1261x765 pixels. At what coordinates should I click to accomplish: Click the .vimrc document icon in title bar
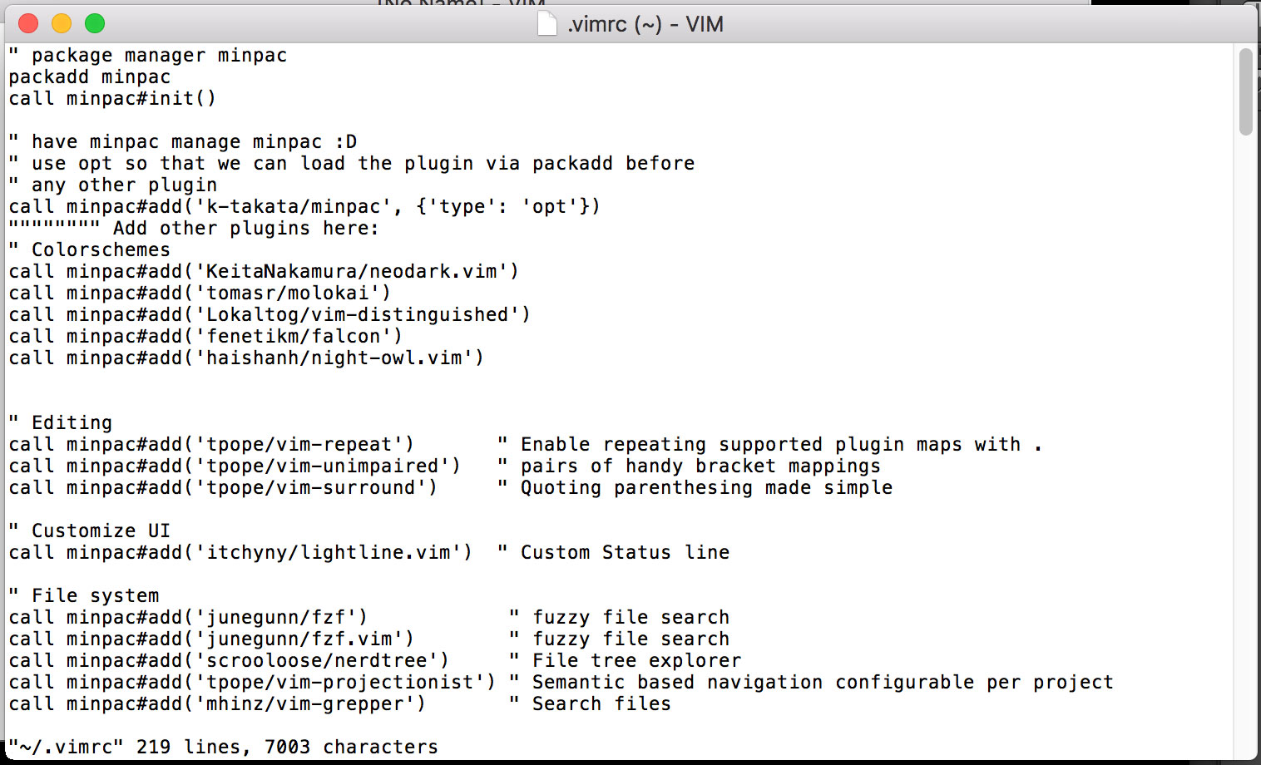click(x=546, y=24)
